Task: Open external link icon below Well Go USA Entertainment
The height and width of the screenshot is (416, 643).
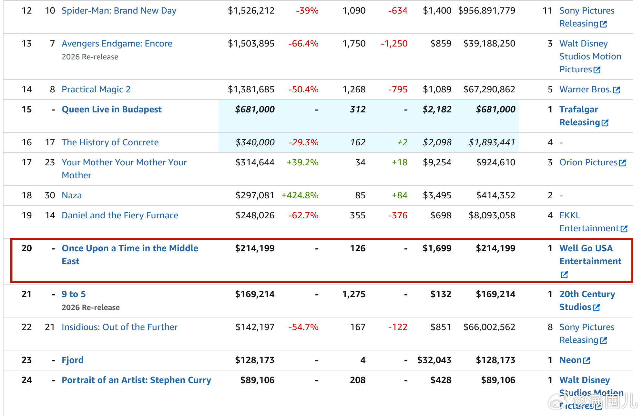Action: 564,275
